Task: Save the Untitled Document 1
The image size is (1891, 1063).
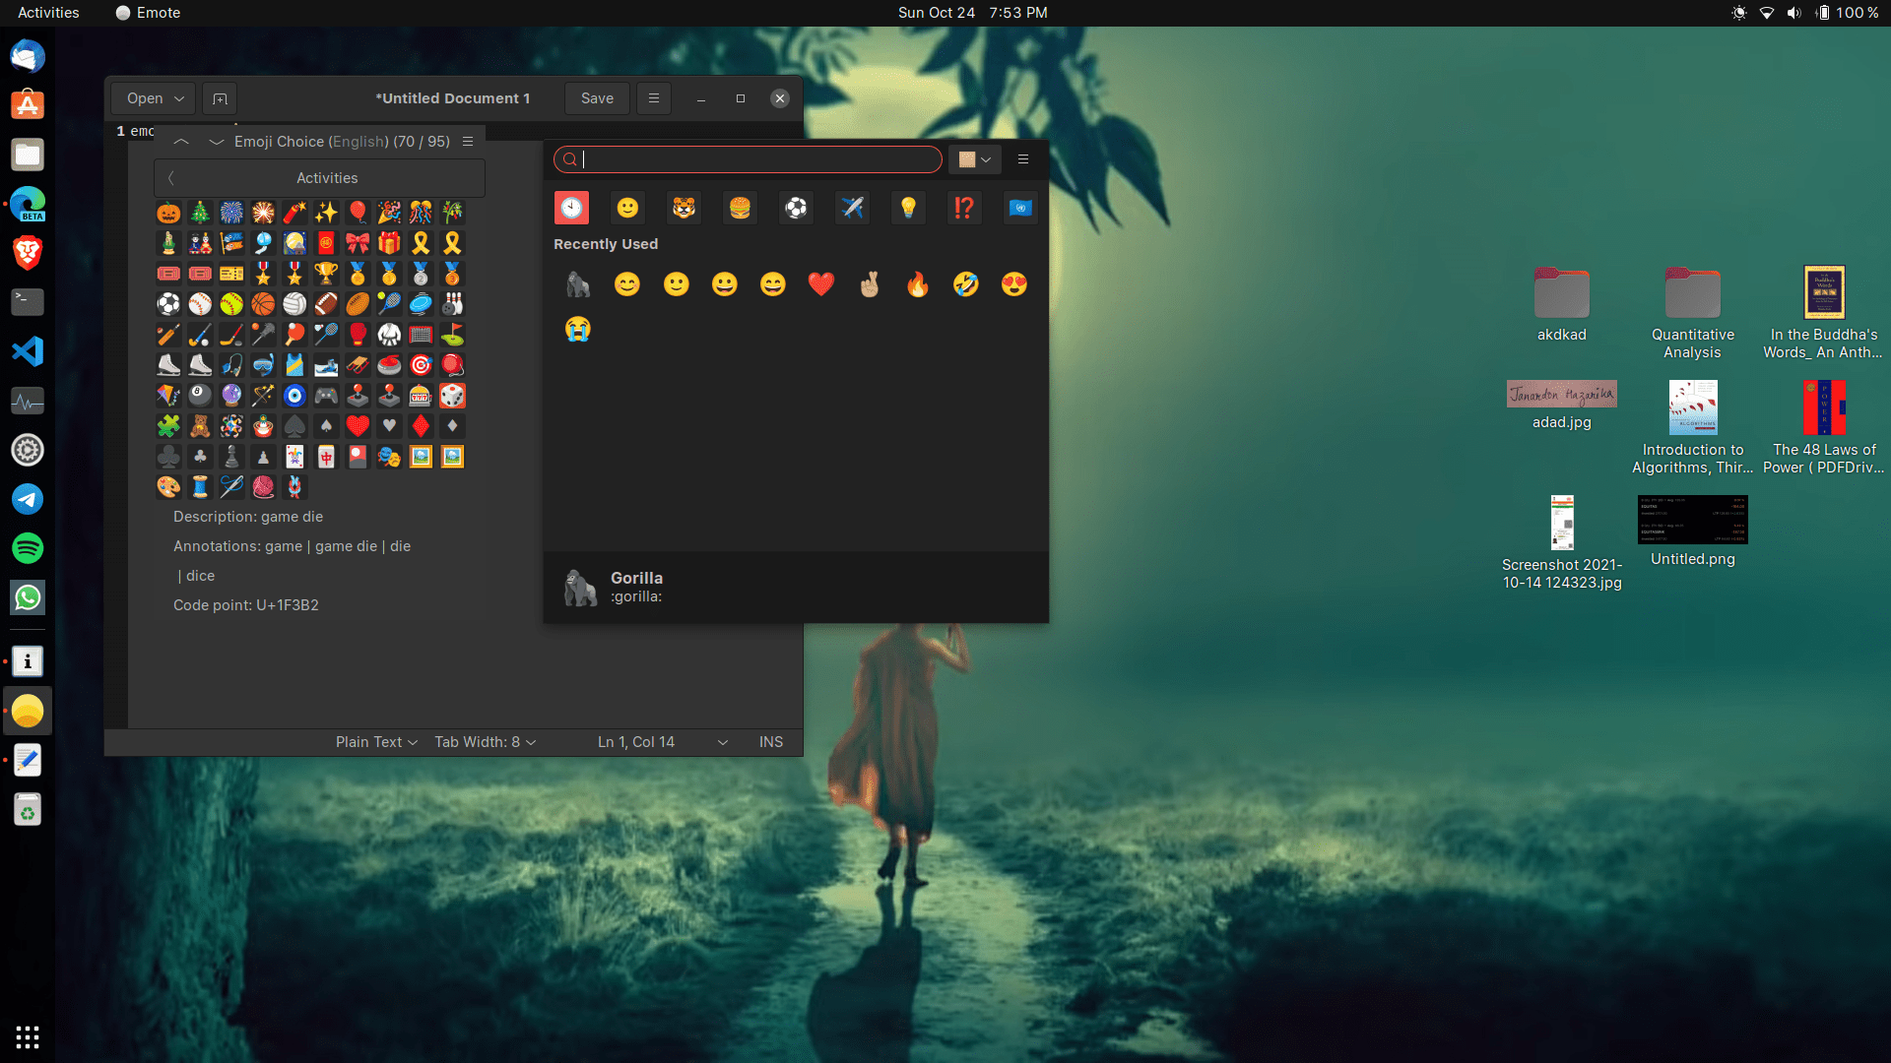Action: [596, 98]
